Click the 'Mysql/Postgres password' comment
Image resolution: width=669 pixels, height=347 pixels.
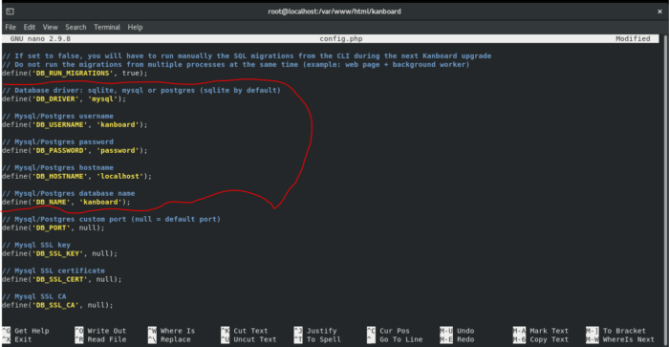pyautogui.click(x=57, y=141)
